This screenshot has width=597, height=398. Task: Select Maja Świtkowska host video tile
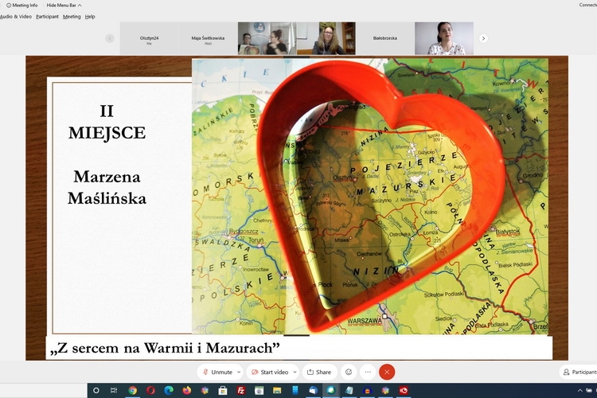click(x=208, y=38)
